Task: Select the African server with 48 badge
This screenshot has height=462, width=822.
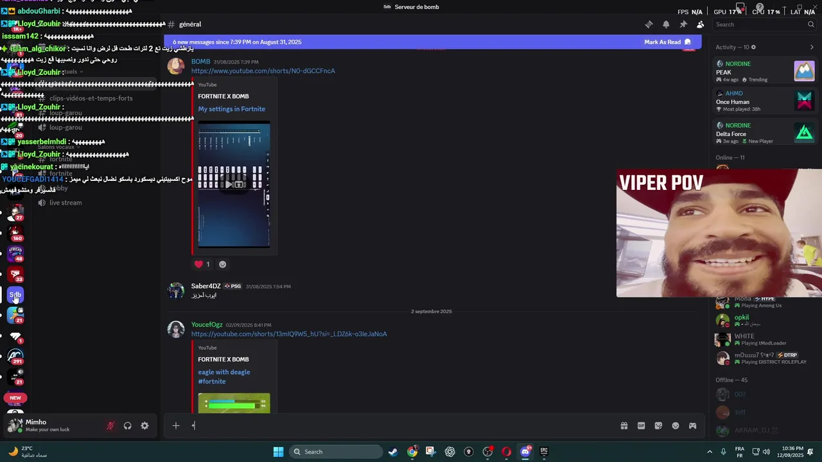Action: [x=15, y=254]
